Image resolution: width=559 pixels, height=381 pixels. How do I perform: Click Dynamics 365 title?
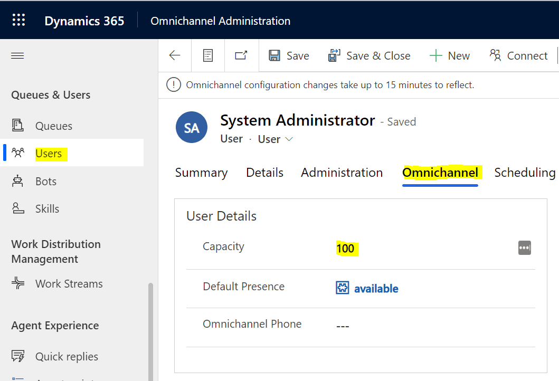pos(84,21)
